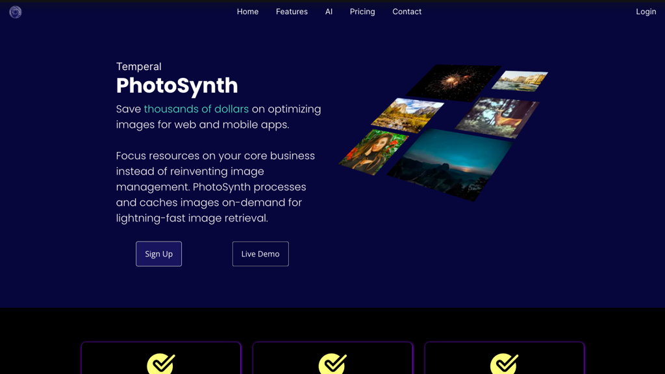
Task: Click the highlighted "thousands of dollars" text
Action: tap(196, 109)
